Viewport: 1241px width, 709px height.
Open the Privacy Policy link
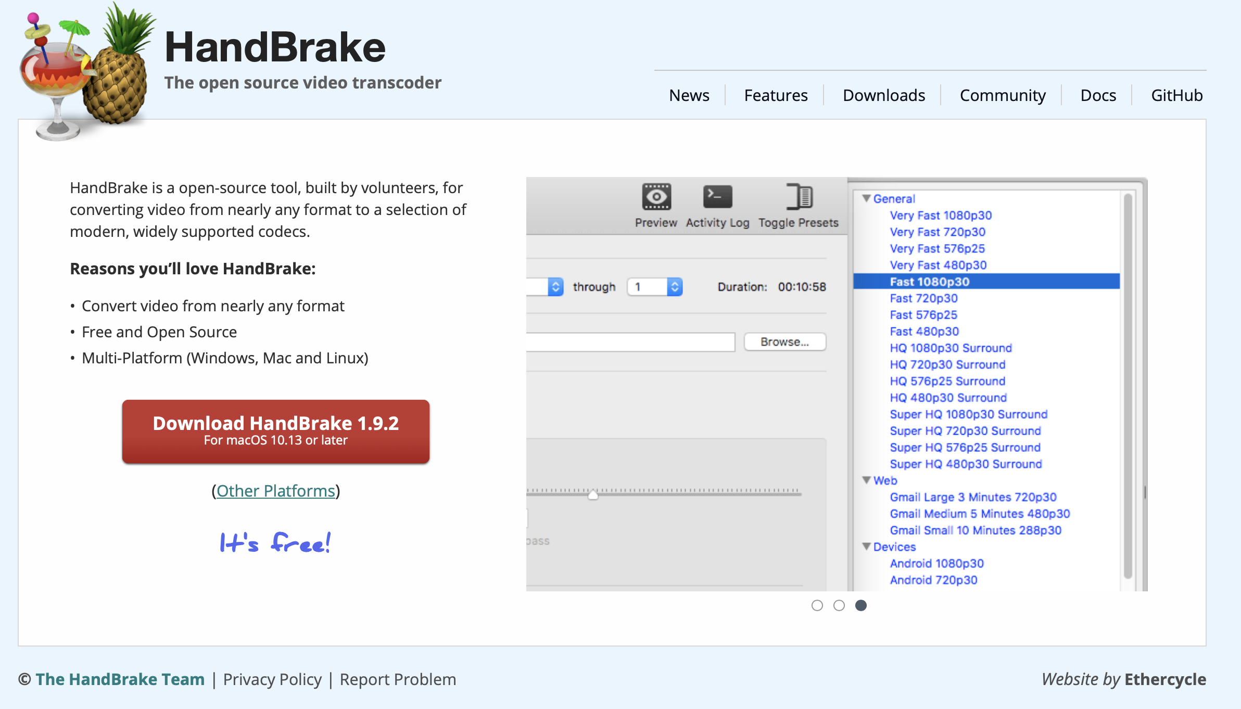point(272,679)
